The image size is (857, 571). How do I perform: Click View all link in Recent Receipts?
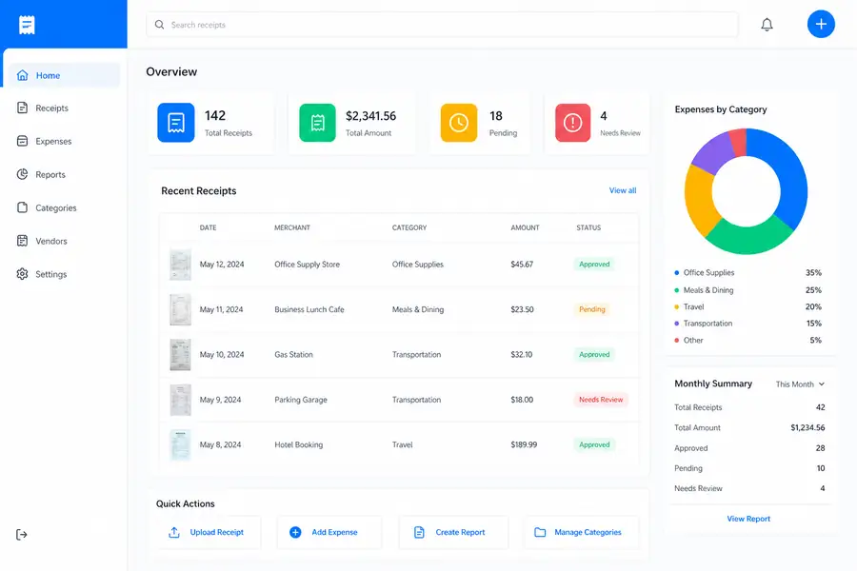coord(623,190)
